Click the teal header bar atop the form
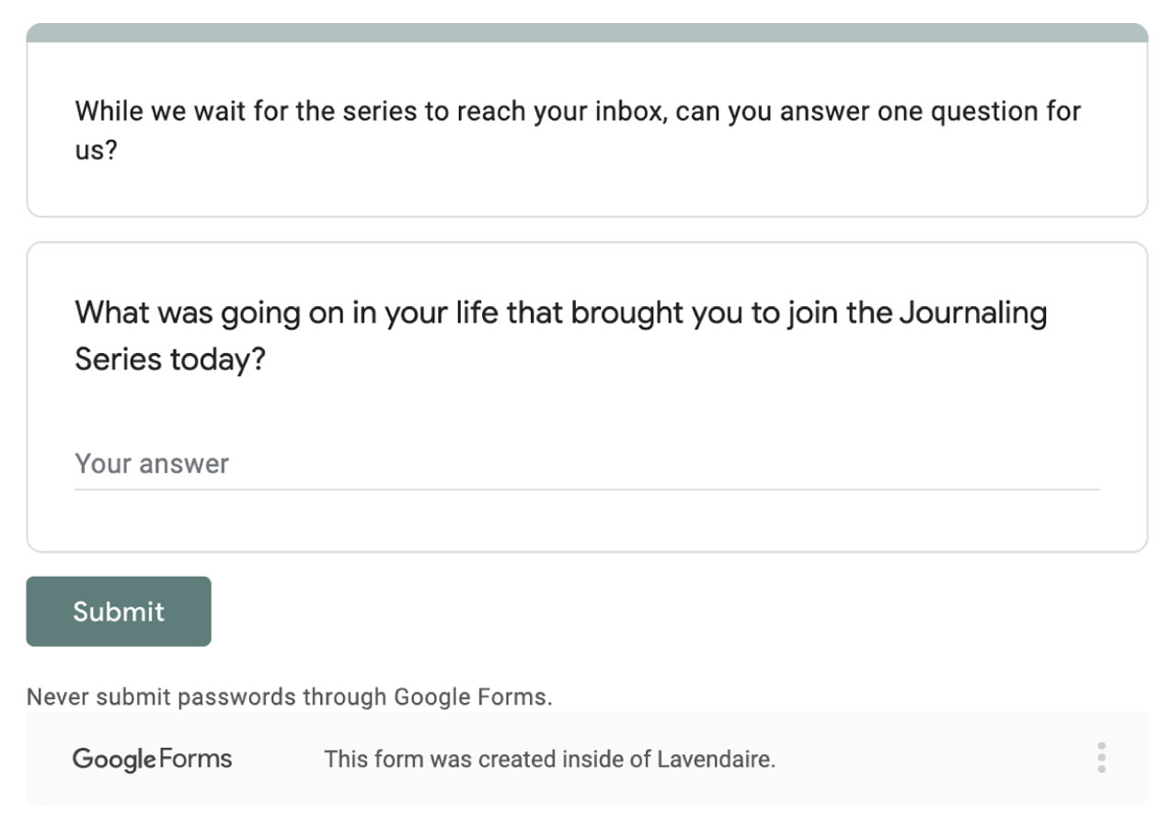The width and height of the screenshot is (1171, 825). [587, 32]
